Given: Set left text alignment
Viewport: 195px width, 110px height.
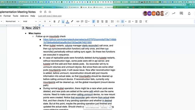Looking at the screenshot, I should click(x=94, y=21).
